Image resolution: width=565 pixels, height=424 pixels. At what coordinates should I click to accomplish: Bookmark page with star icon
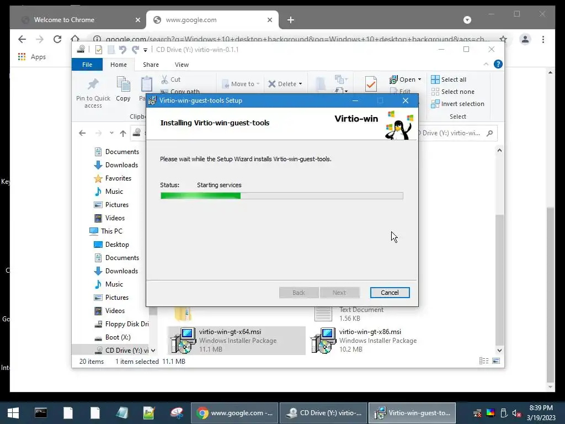503,39
